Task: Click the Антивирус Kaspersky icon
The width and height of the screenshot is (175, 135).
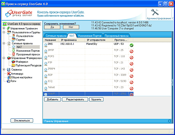Action: [9, 74]
